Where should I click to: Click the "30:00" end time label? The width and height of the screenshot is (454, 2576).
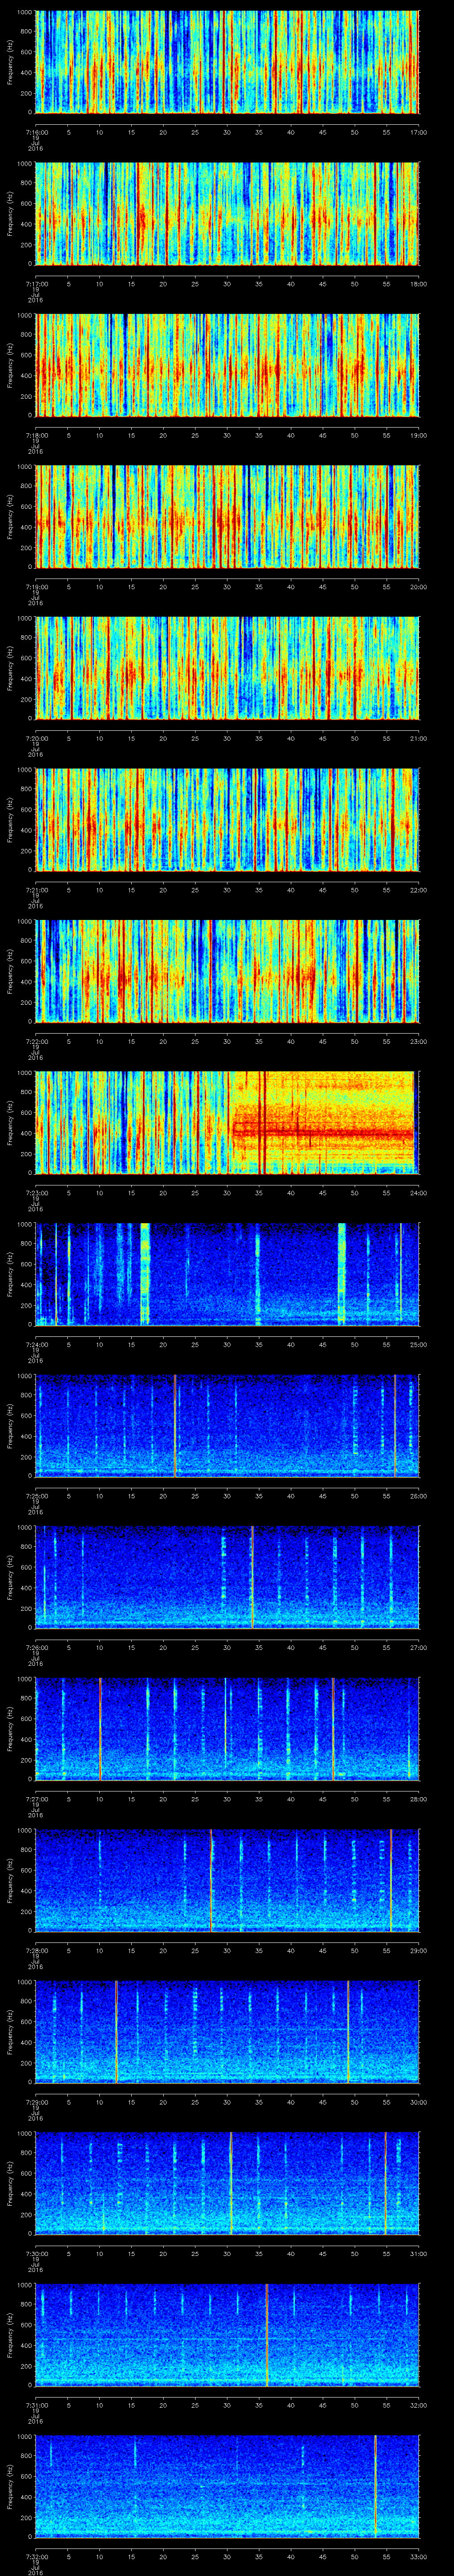[x=418, y=2101]
